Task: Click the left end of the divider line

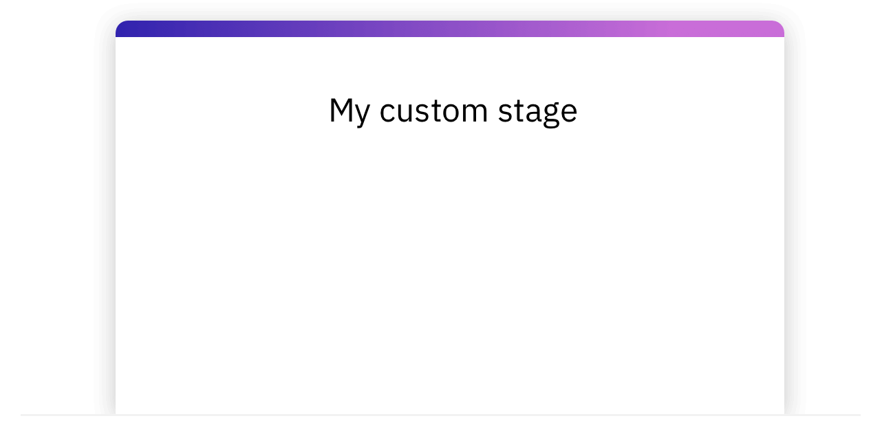Action: tap(25, 415)
